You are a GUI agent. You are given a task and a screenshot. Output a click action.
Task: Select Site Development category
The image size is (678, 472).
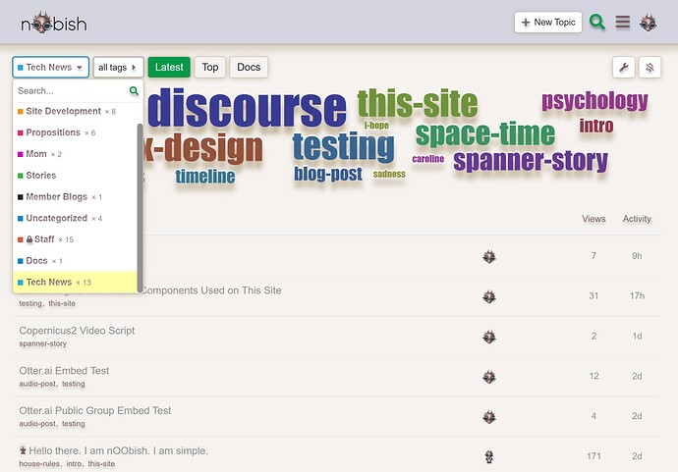(x=76, y=111)
